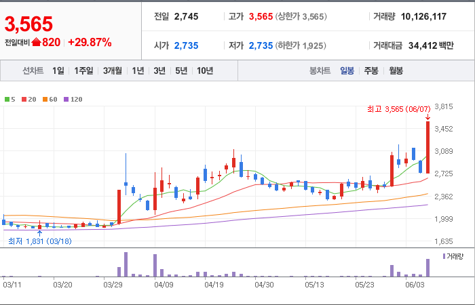
Task: Click the 03/29 date axis label
Action: coord(113,285)
